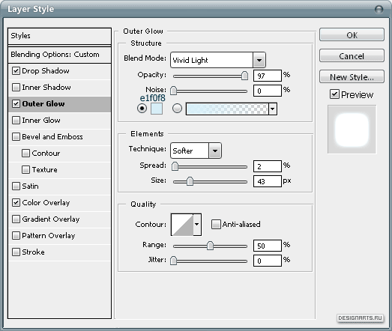Click the Opacity value field 97

pos(268,76)
